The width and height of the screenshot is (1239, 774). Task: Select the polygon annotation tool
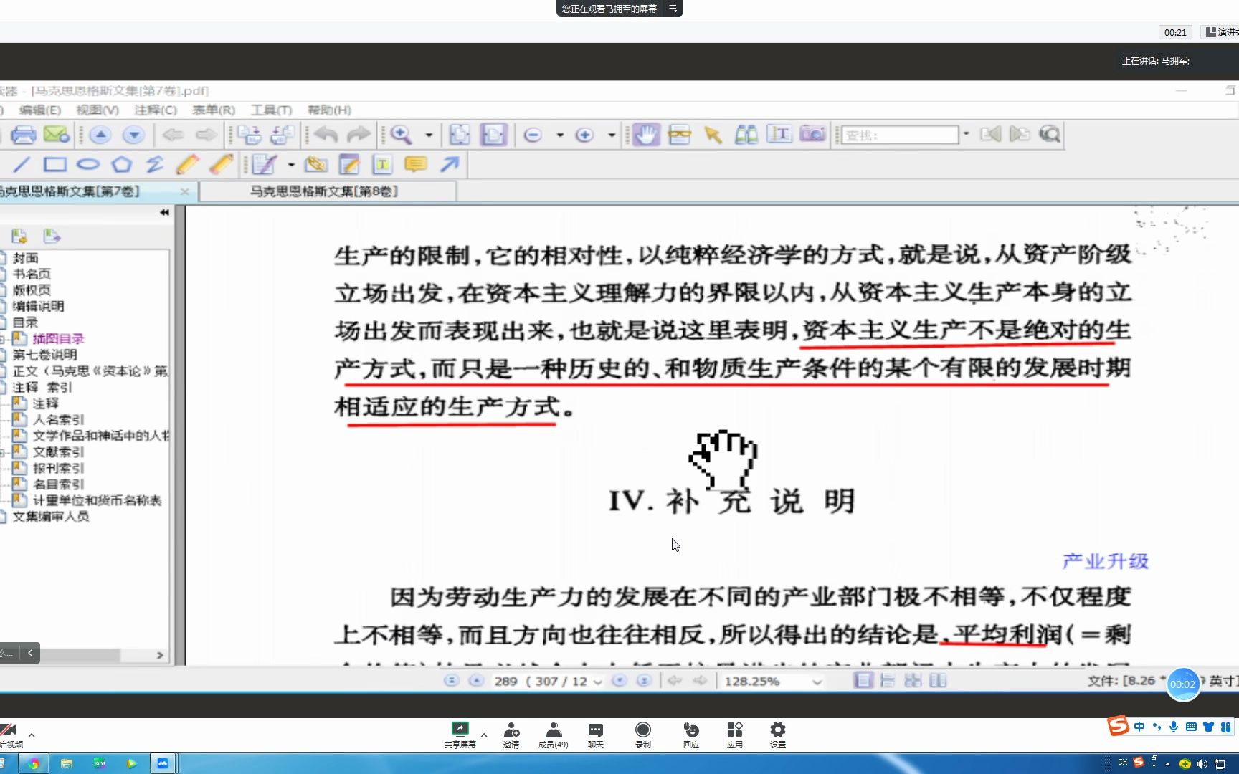[x=122, y=165]
